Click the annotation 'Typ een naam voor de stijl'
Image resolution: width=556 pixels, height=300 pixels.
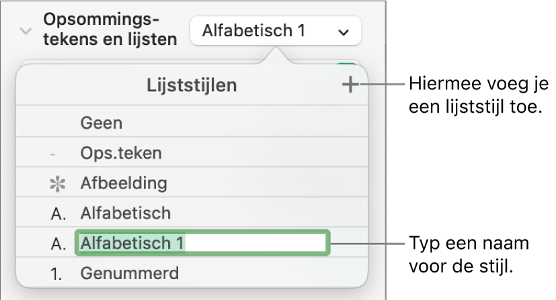[x=469, y=252]
